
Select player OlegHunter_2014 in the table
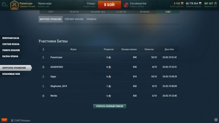click(x=59, y=86)
